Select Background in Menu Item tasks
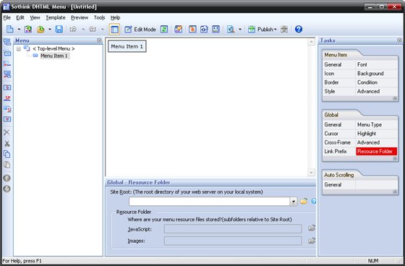This screenshot has width=405, height=266. pos(370,74)
